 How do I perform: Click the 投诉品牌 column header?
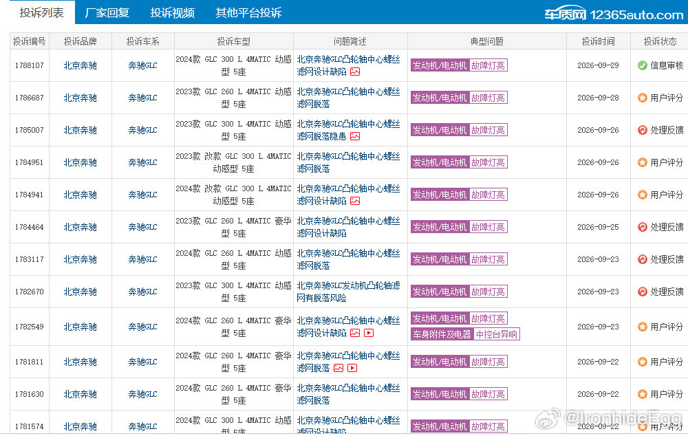click(x=80, y=41)
